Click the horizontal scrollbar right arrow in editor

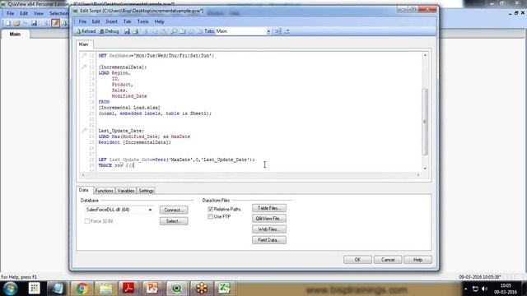[x=418, y=175]
